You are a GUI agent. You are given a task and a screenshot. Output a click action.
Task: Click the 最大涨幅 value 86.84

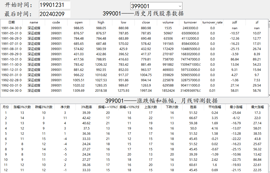pos(257,159)
